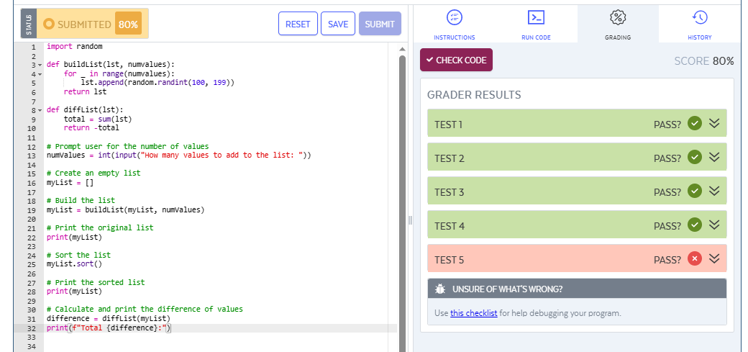
Task: Click the vertical STATUS side tab
Action: point(29,24)
